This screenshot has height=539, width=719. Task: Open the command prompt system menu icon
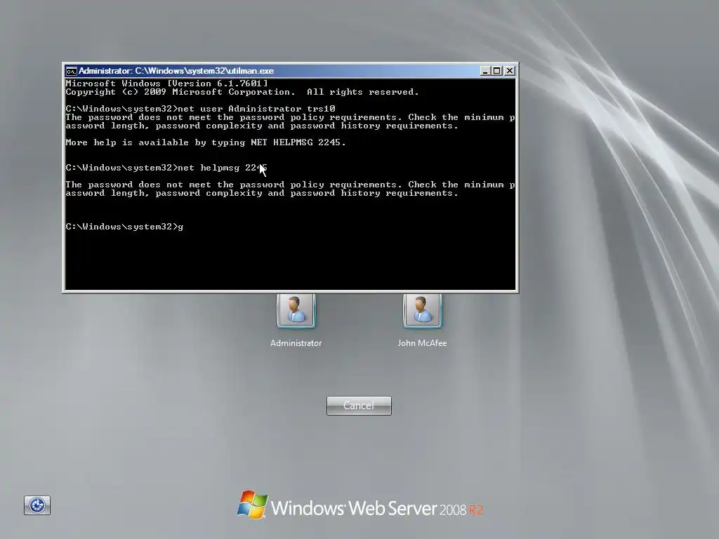click(x=71, y=71)
